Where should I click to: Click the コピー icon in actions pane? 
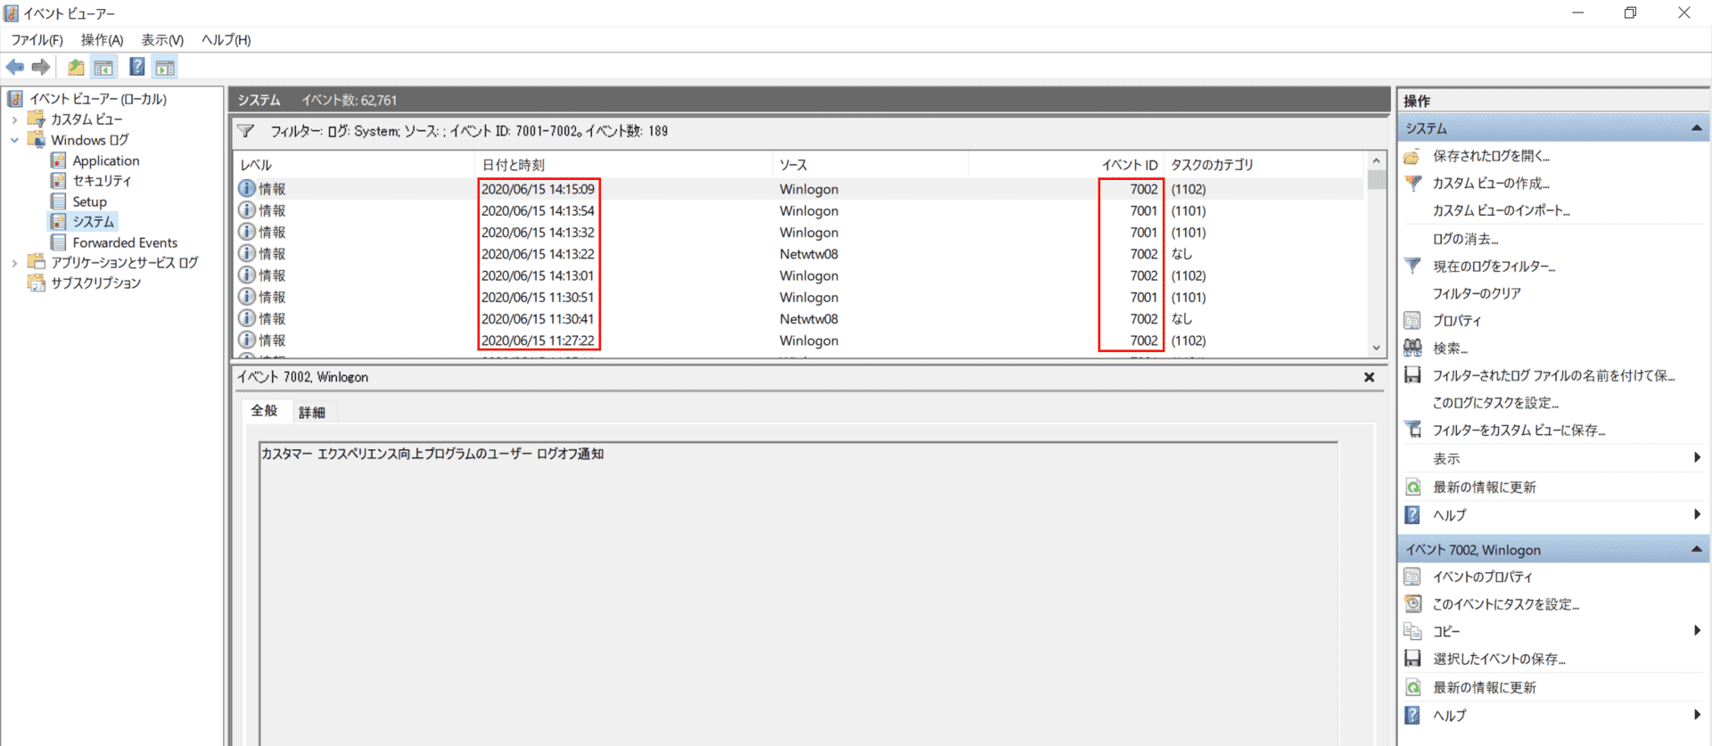pyautogui.click(x=1412, y=631)
